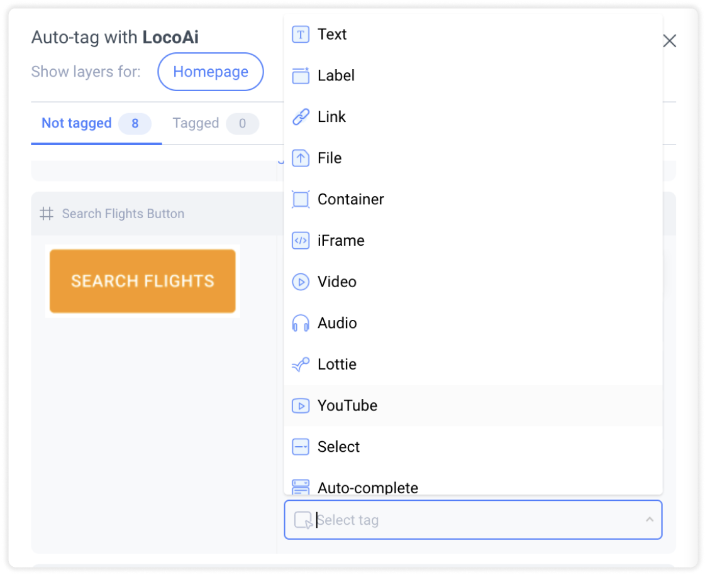Click the Search Flights button preview

143,281
